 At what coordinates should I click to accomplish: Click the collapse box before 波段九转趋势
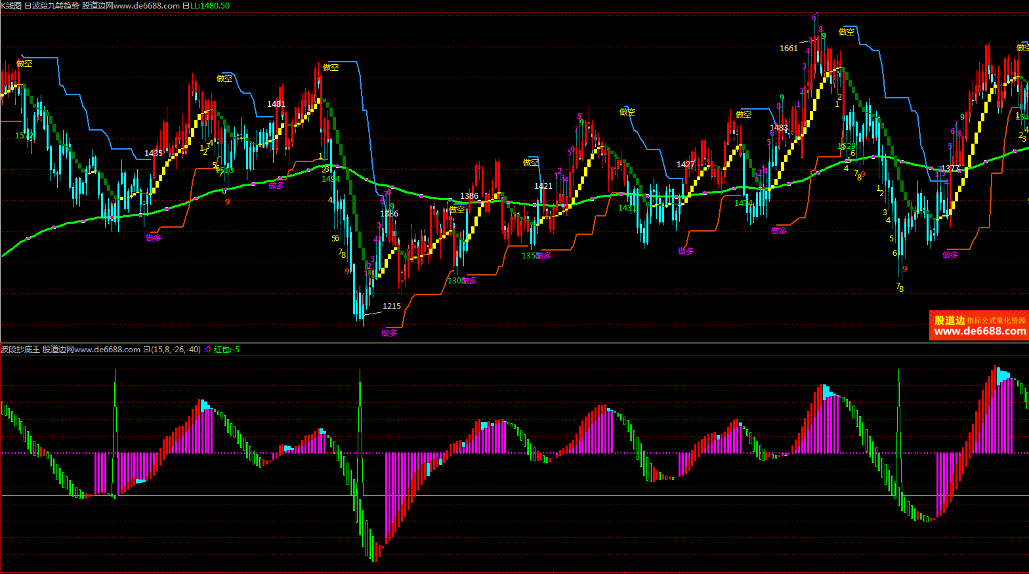pyautogui.click(x=28, y=6)
